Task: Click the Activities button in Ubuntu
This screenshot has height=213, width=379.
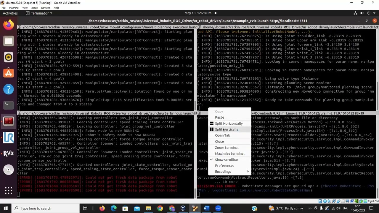Action: [x=10, y=13]
